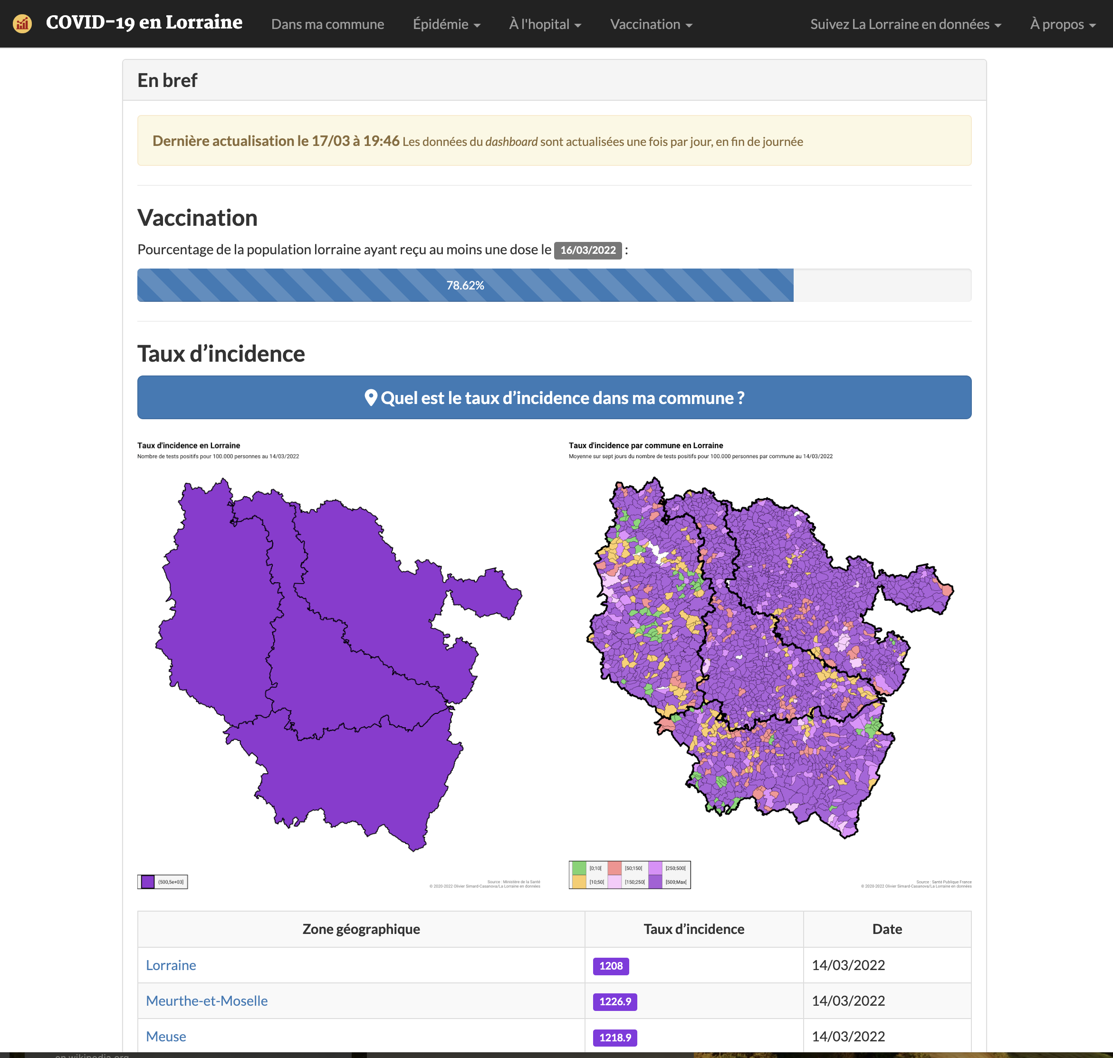Click the green [0;10[ legend swatch
This screenshot has width=1113, height=1058.
click(x=578, y=868)
